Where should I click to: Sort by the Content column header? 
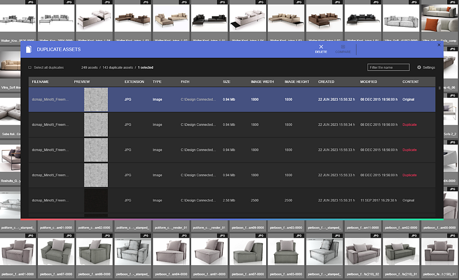(x=410, y=82)
